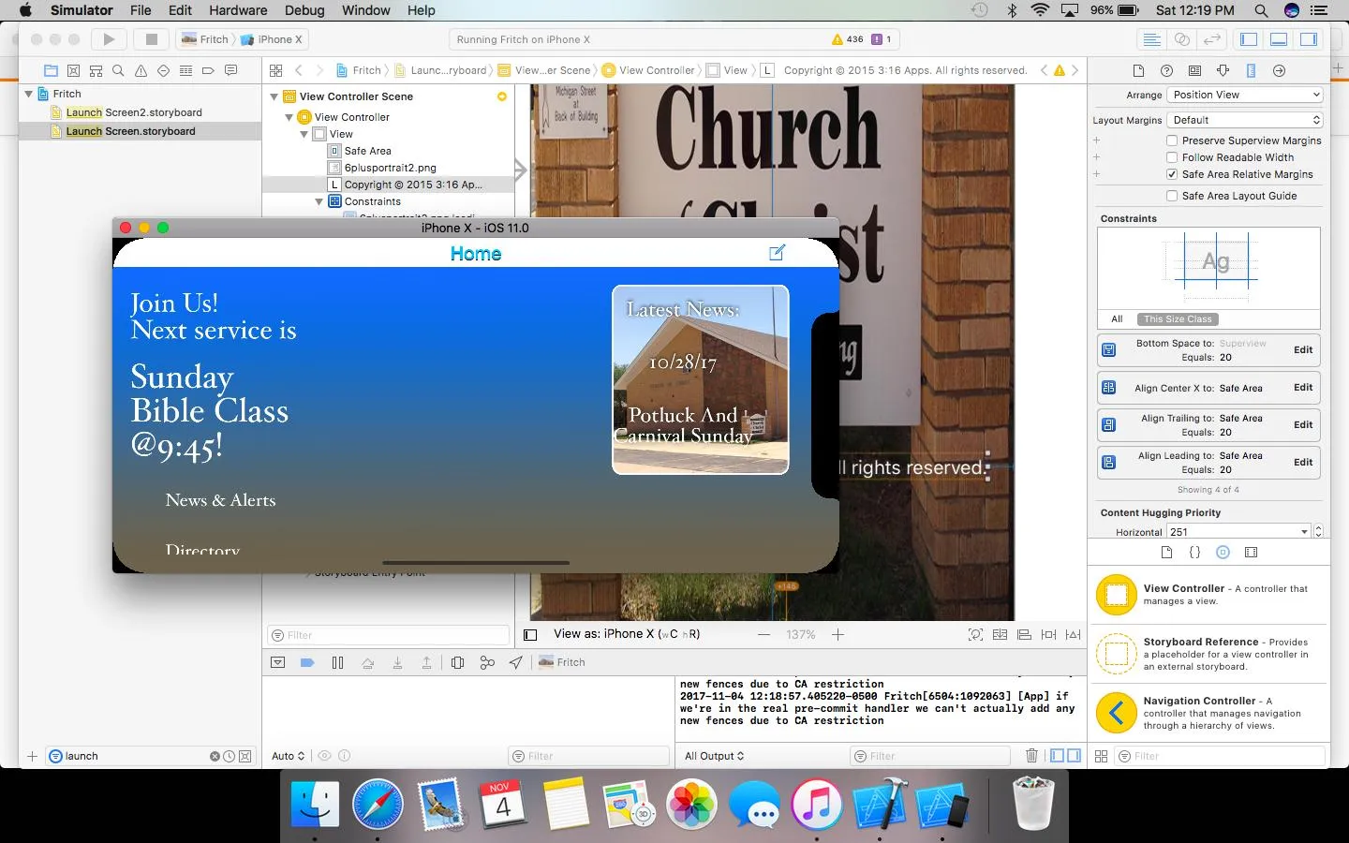Image resolution: width=1349 pixels, height=843 pixels.
Task: Open the Report navigator speech bubble icon
Action: pyautogui.click(x=230, y=70)
